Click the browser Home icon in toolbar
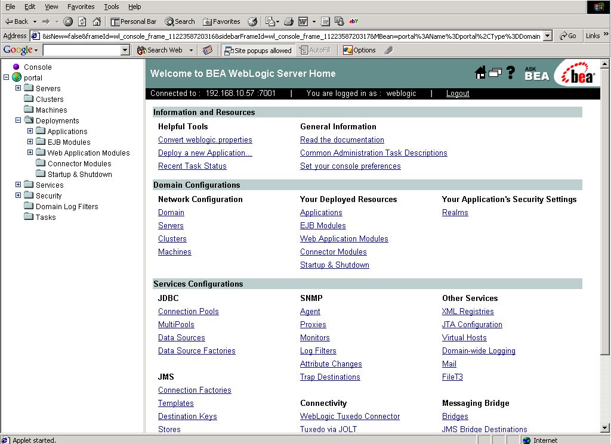The height and width of the screenshot is (444, 611). [97, 21]
